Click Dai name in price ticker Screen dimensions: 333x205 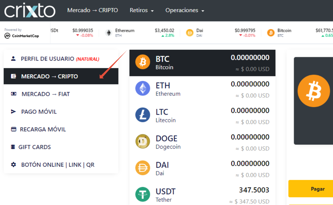click(x=199, y=33)
